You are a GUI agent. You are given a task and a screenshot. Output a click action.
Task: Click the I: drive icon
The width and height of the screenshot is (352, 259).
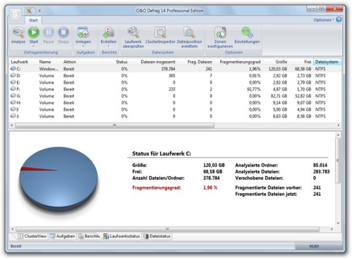13,109
